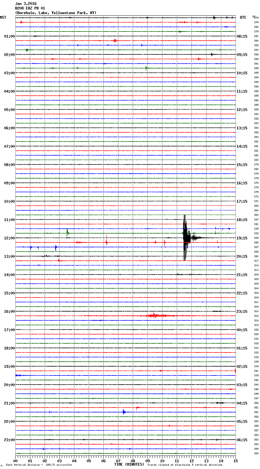The width and height of the screenshot is (260, 469).
Task: Select the 23:00 MST time label
Action: 9,440
